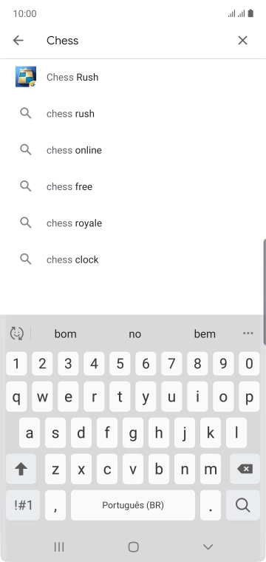266x562 pixels.
Task: Tap the Português (BR) space bar
Action: click(x=133, y=505)
